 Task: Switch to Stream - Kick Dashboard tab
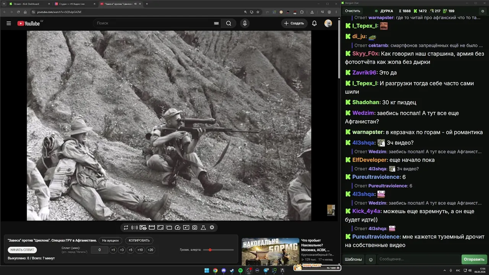[29, 4]
